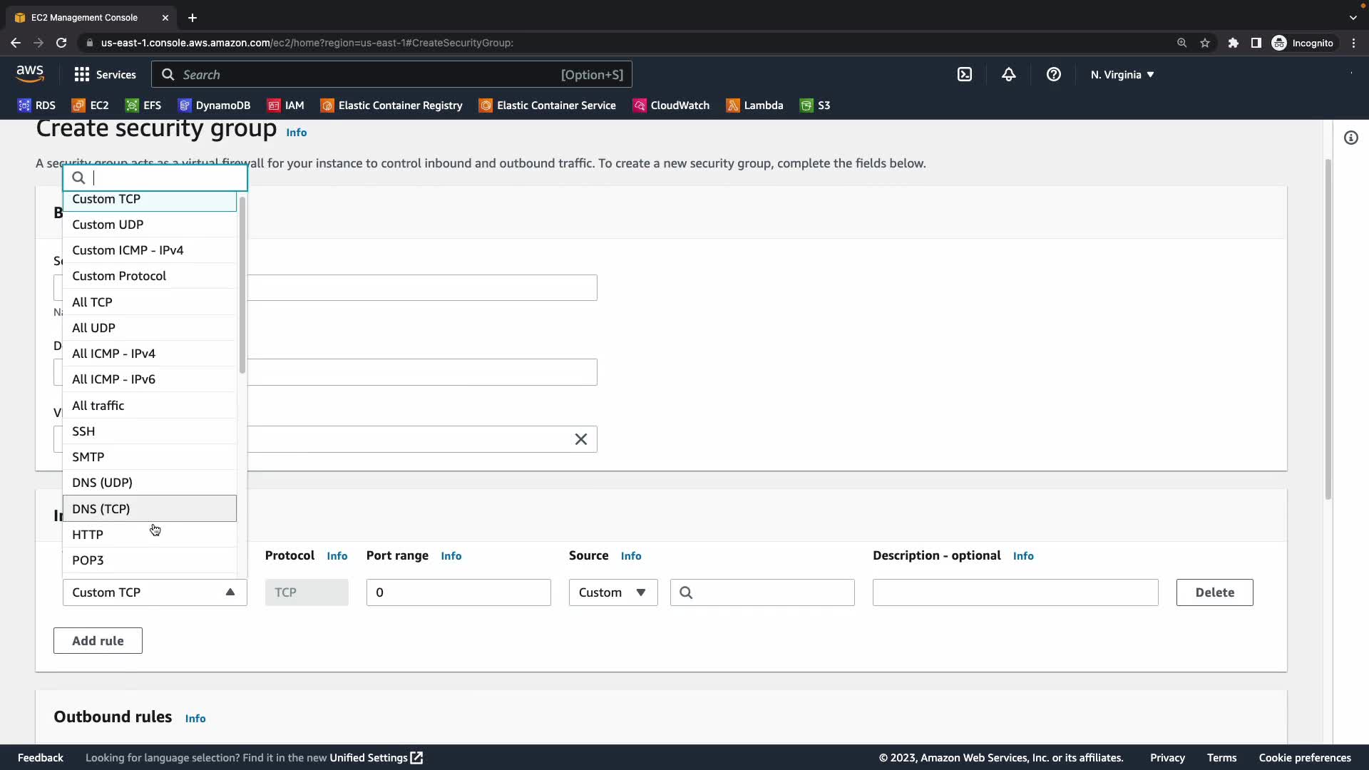Clear the VPC field with the X
This screenshot has height=770, width=1369.
580,439
